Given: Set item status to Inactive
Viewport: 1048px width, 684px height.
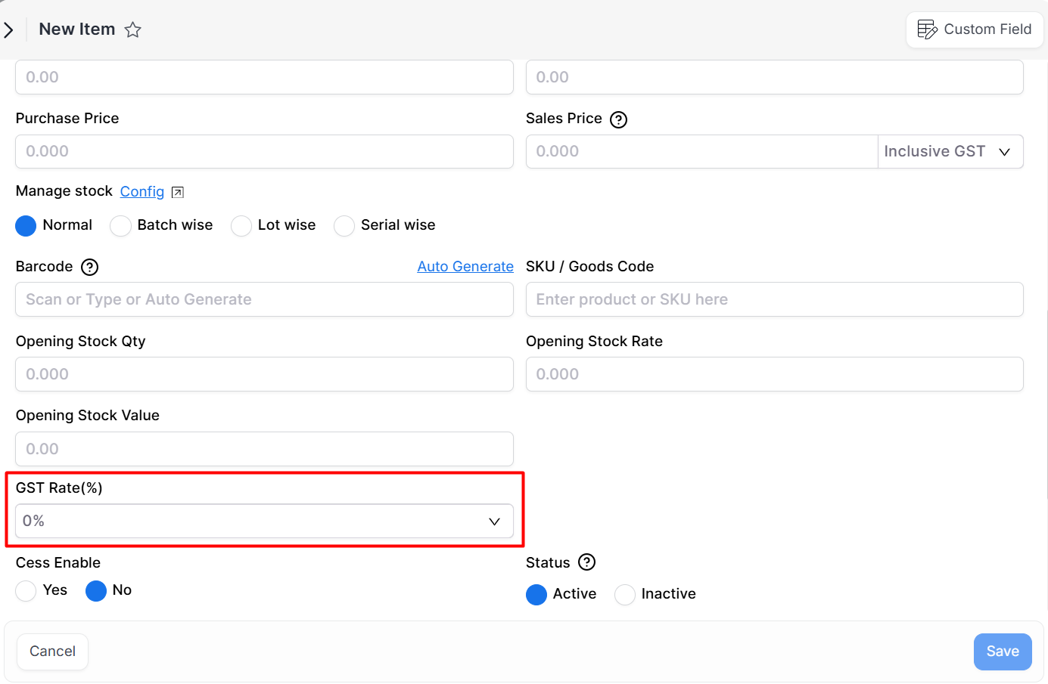Looking at the screenshot, I should click(625, 595).
